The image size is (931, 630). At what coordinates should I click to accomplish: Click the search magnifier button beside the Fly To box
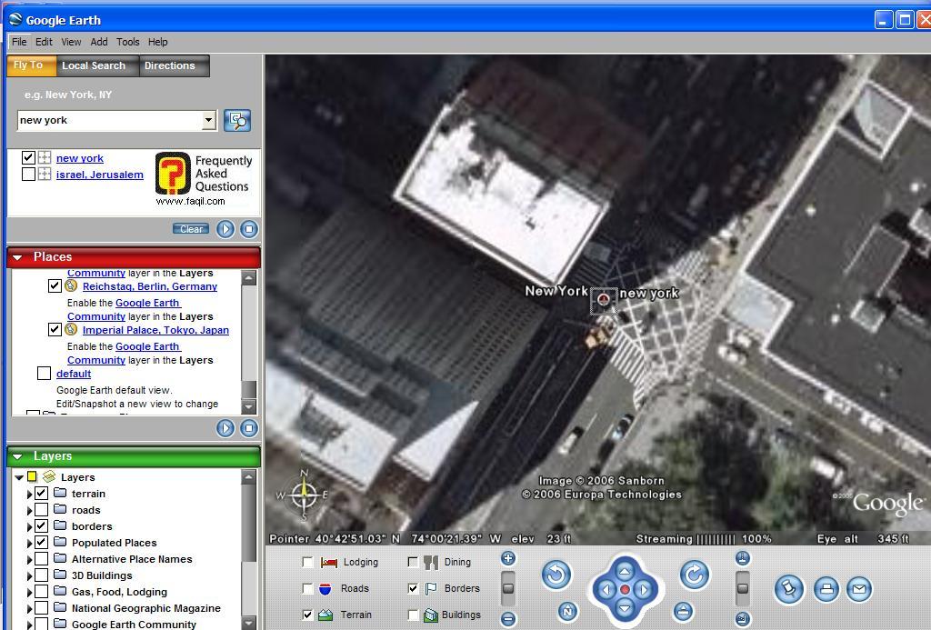point(237,121)
